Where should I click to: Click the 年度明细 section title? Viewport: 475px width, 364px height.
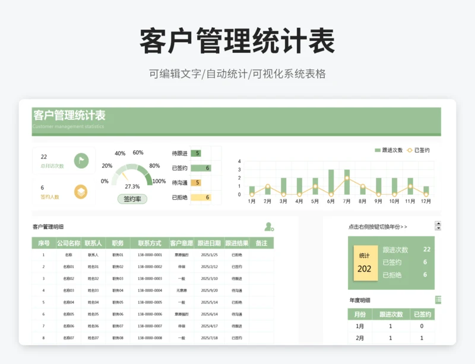click(360, 300)
